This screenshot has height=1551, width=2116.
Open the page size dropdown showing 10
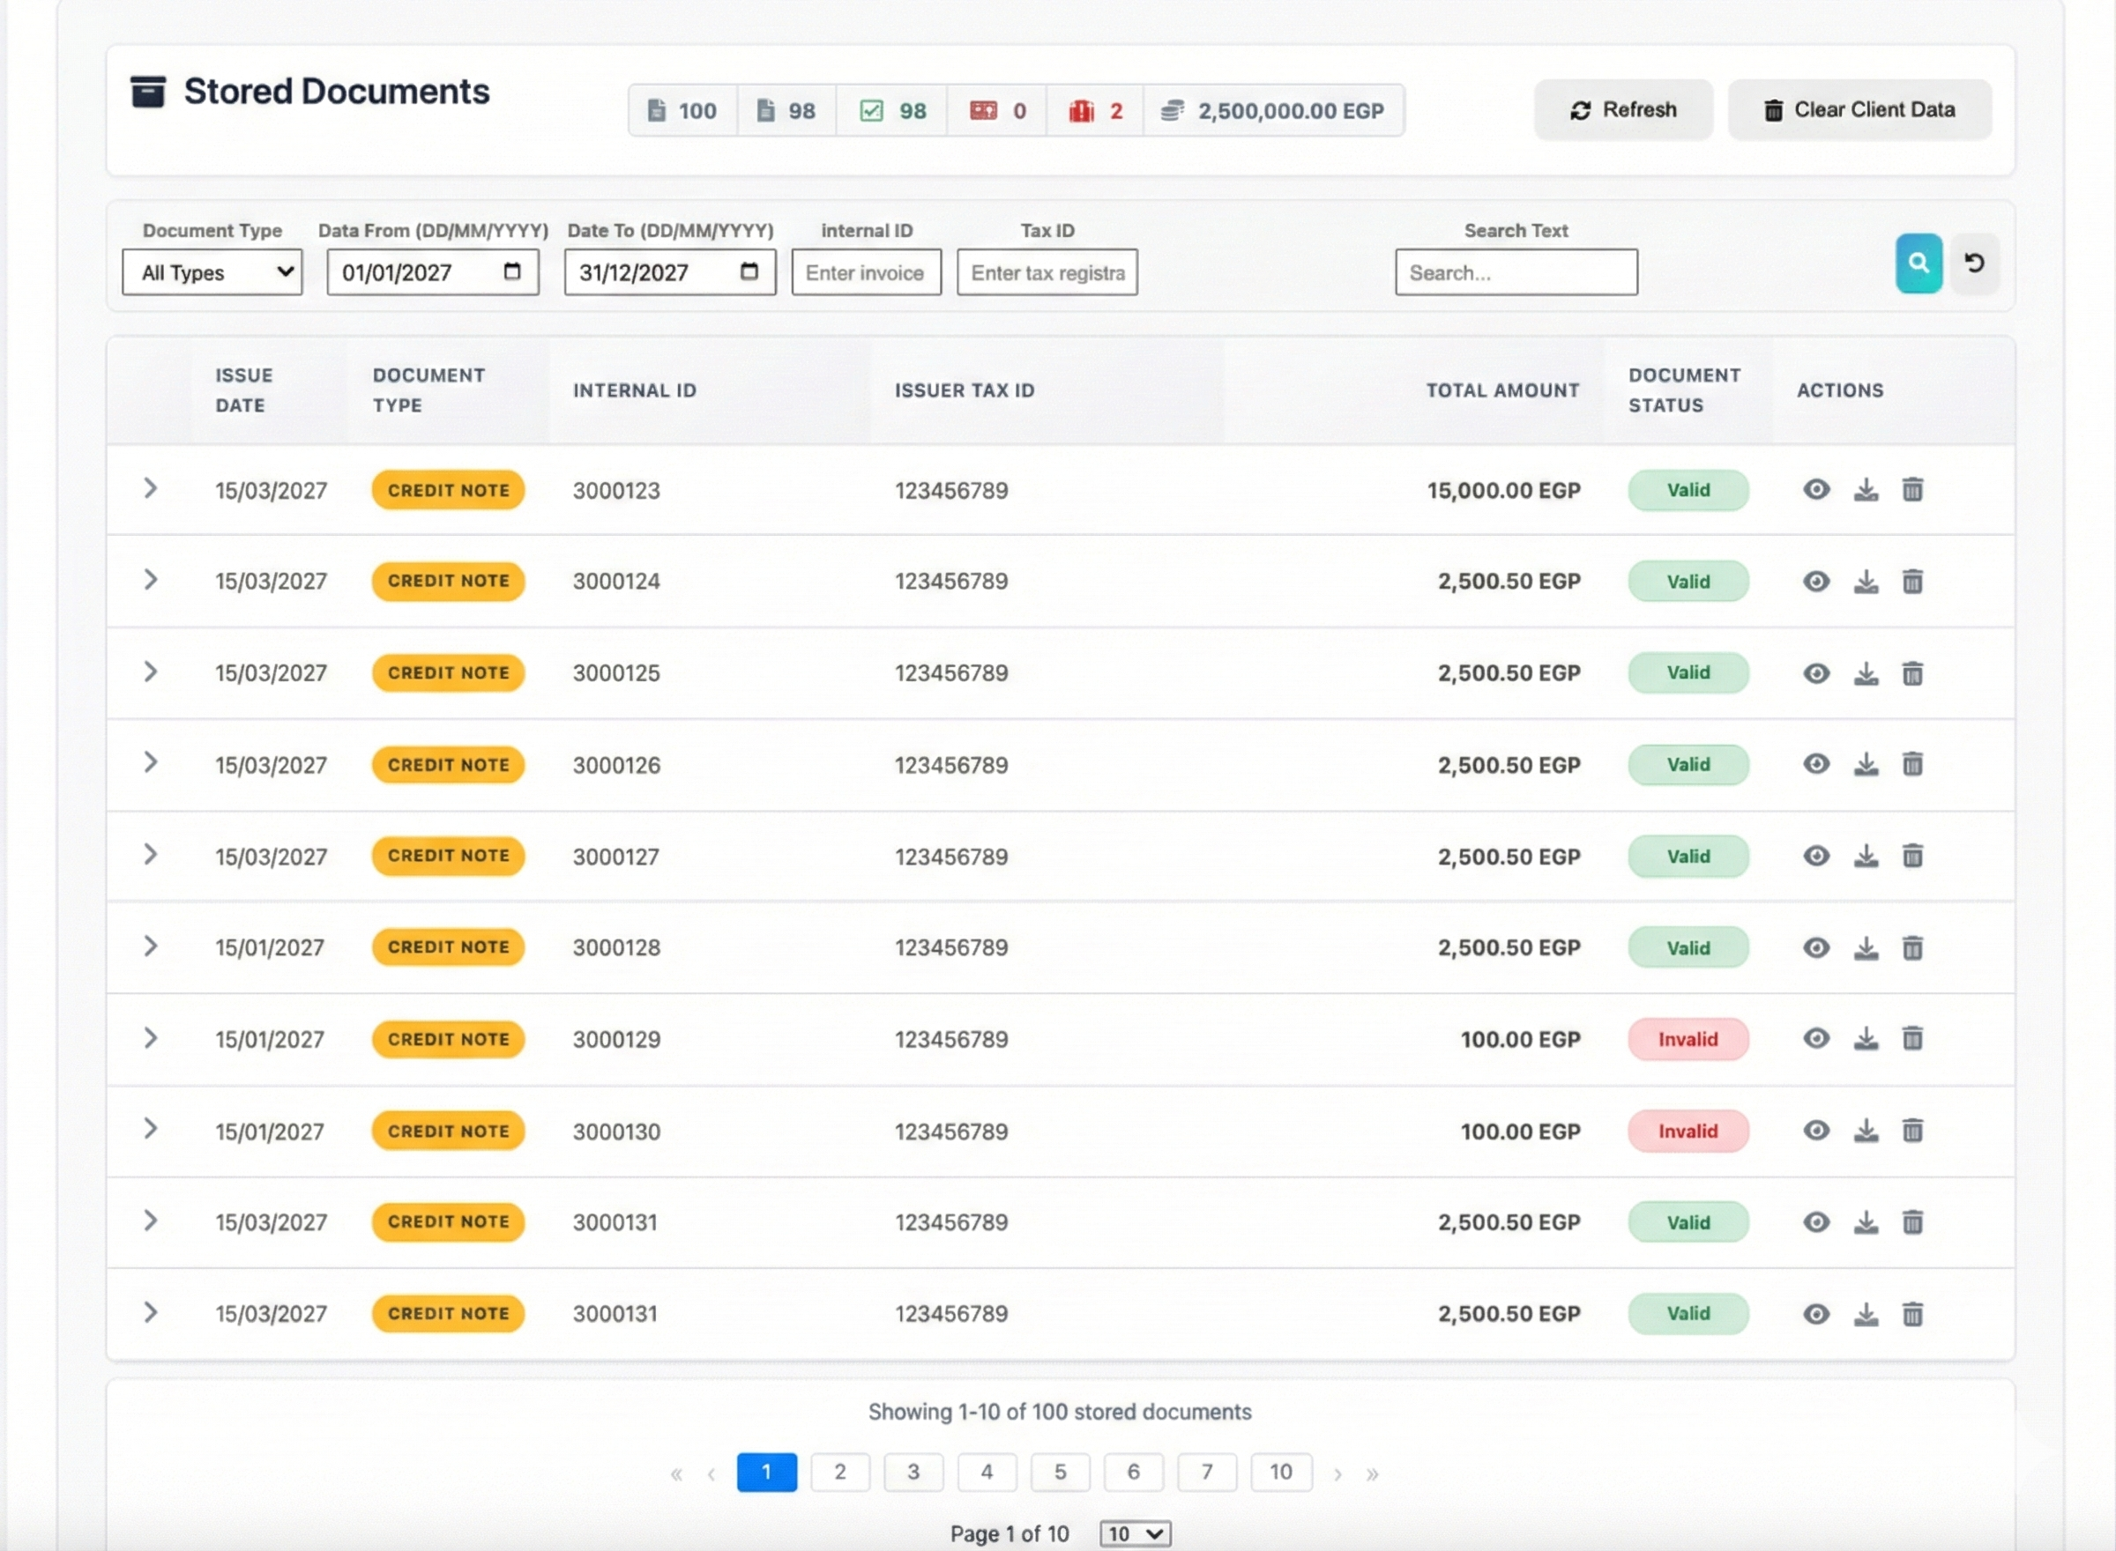[x=1135, y=1532]
